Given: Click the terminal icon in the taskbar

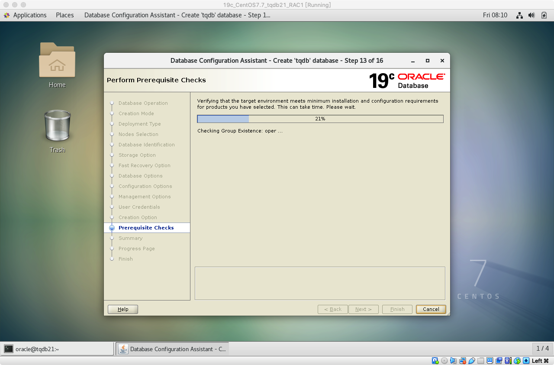Looking at the screenshot, I should click(9, 349).
